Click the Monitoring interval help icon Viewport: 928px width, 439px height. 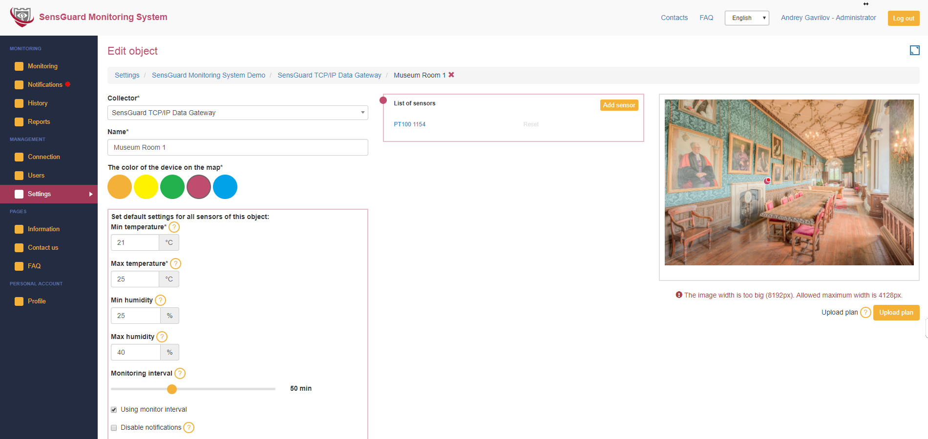click(179, 373)
